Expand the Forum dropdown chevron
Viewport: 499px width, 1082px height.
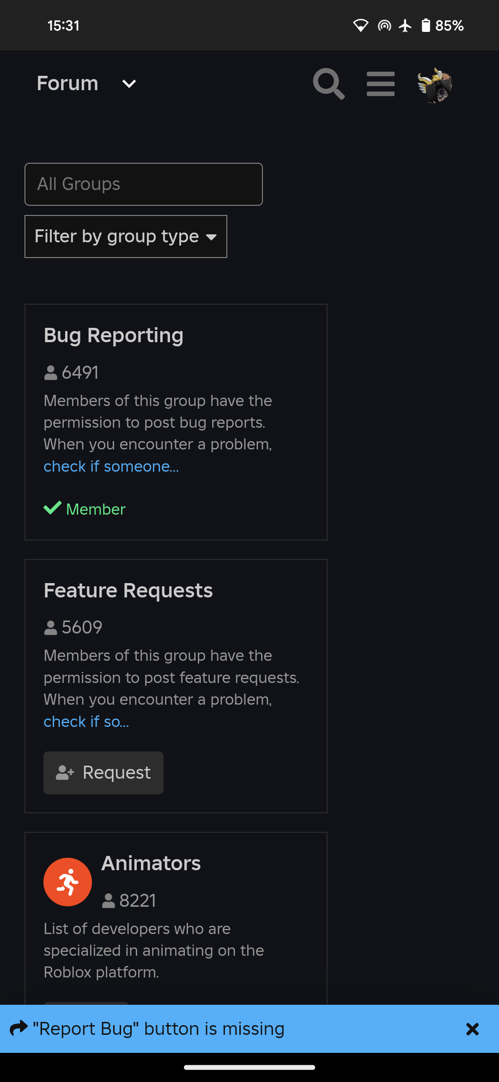(129, 84)
